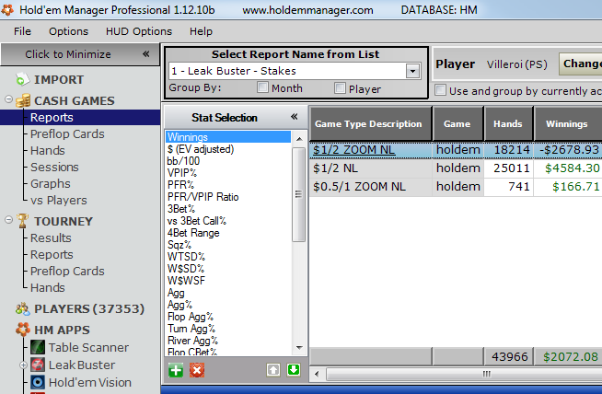
Task: Select the $ (EV adjusted) stat
Action: coord(201,149)
